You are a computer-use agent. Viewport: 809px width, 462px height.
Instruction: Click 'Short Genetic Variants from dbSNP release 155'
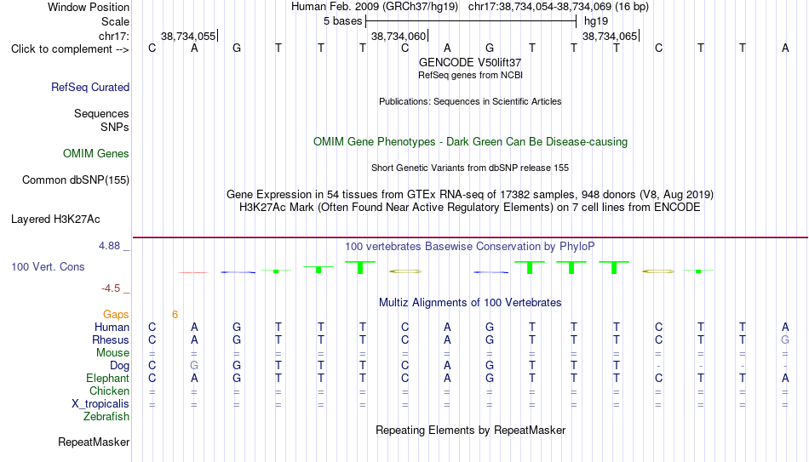(470, 168)
